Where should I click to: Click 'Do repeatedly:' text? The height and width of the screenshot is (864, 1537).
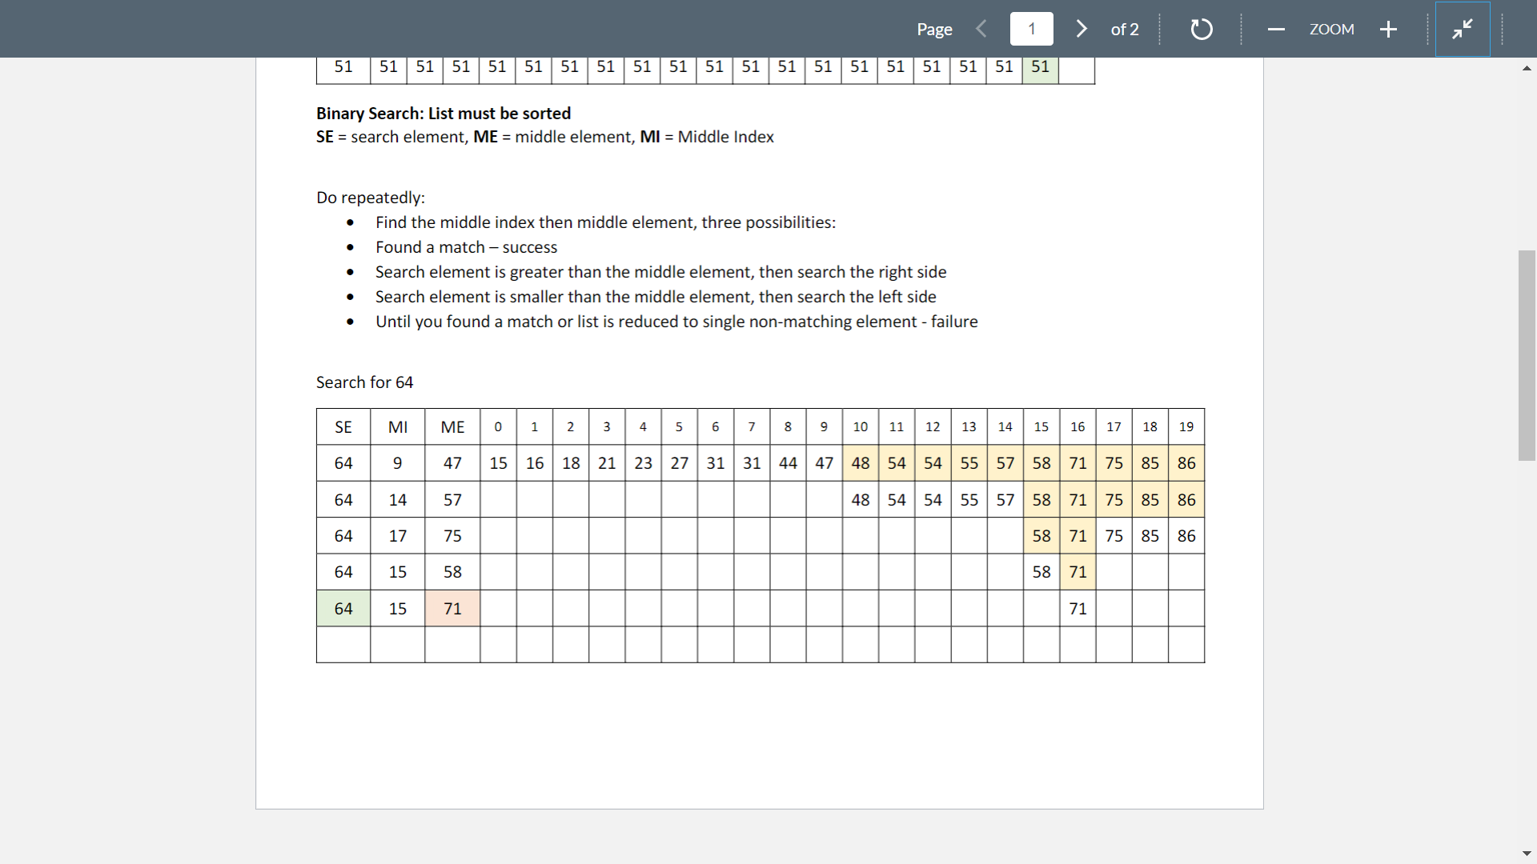pos(371,198)
